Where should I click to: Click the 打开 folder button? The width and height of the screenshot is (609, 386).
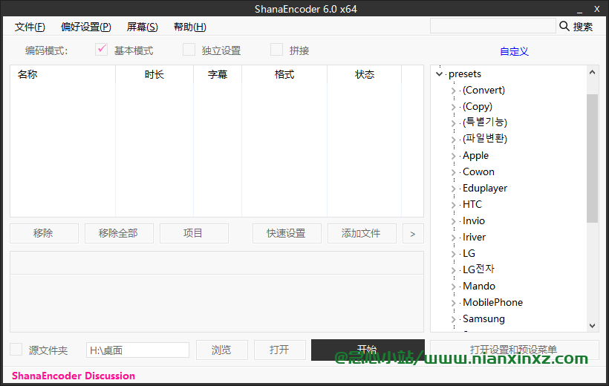(280, 350)
